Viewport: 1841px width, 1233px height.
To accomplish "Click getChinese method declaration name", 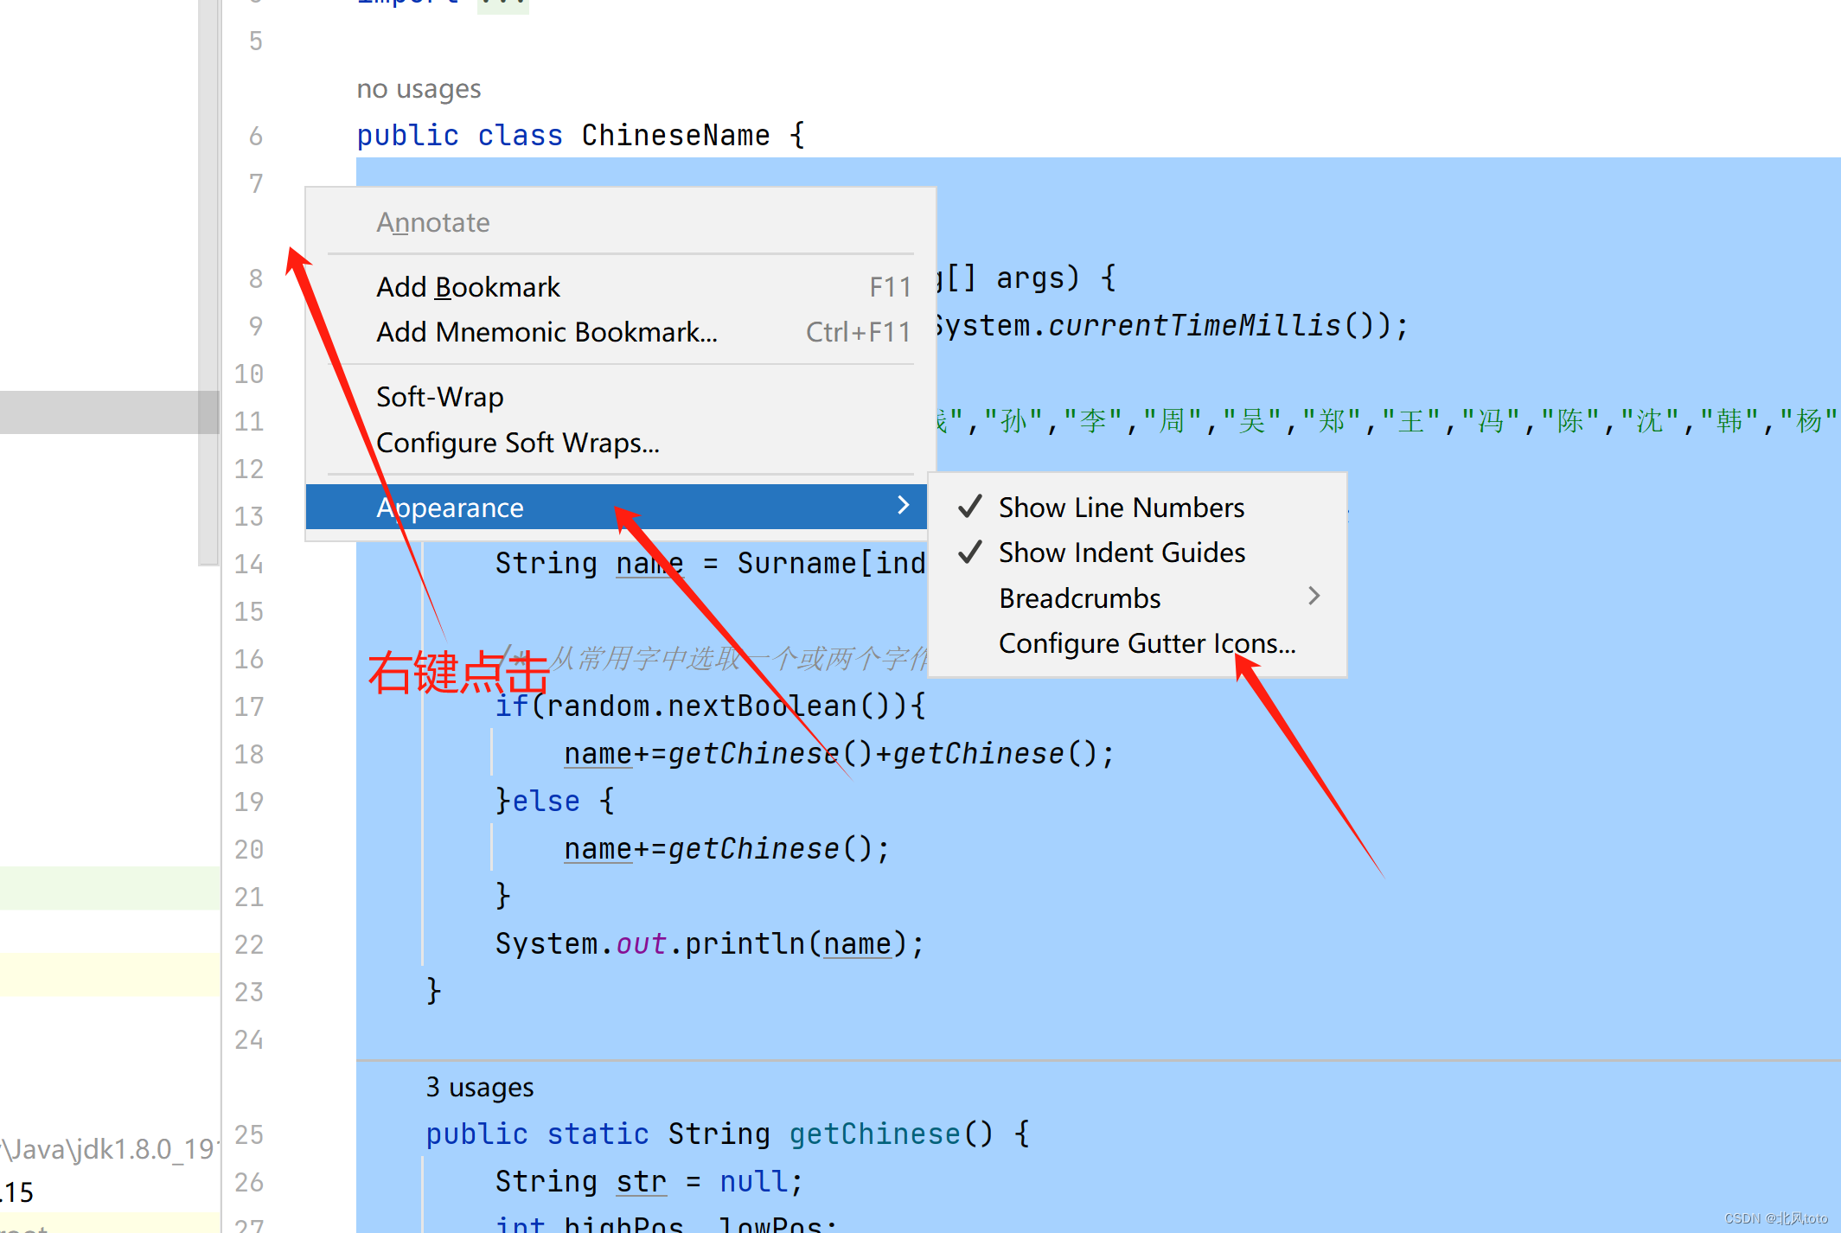I will click(874, 1134).
